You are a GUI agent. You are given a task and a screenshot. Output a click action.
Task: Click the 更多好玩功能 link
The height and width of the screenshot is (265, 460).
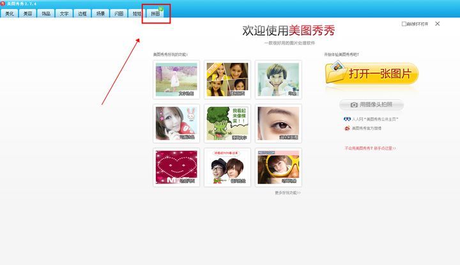[287, 193]
